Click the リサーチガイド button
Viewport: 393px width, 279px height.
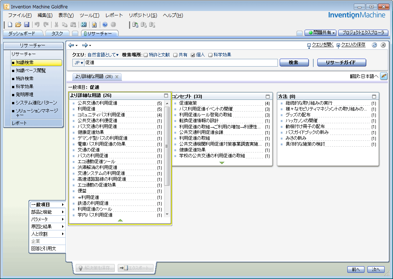pyautogui.click(x=341, y=63)
